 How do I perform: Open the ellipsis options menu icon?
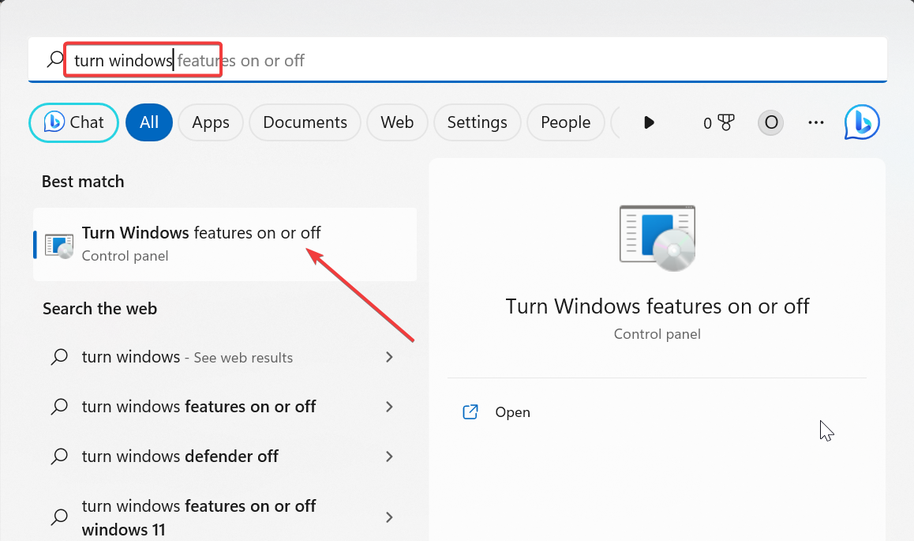(x=815, y=122)
